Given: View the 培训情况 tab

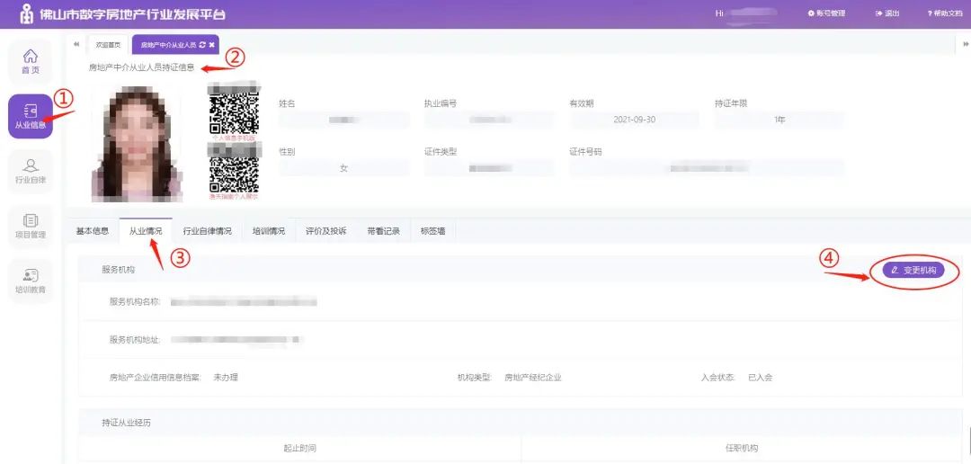Looking at the screenshot, I should pyautogui.click(x=269, y=231).
